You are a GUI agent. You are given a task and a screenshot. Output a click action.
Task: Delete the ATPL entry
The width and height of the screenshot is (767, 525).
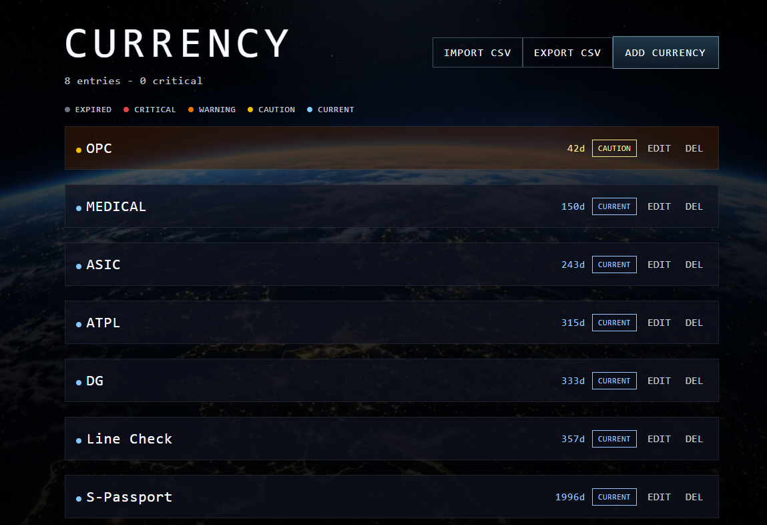click(x=694, y=323)
